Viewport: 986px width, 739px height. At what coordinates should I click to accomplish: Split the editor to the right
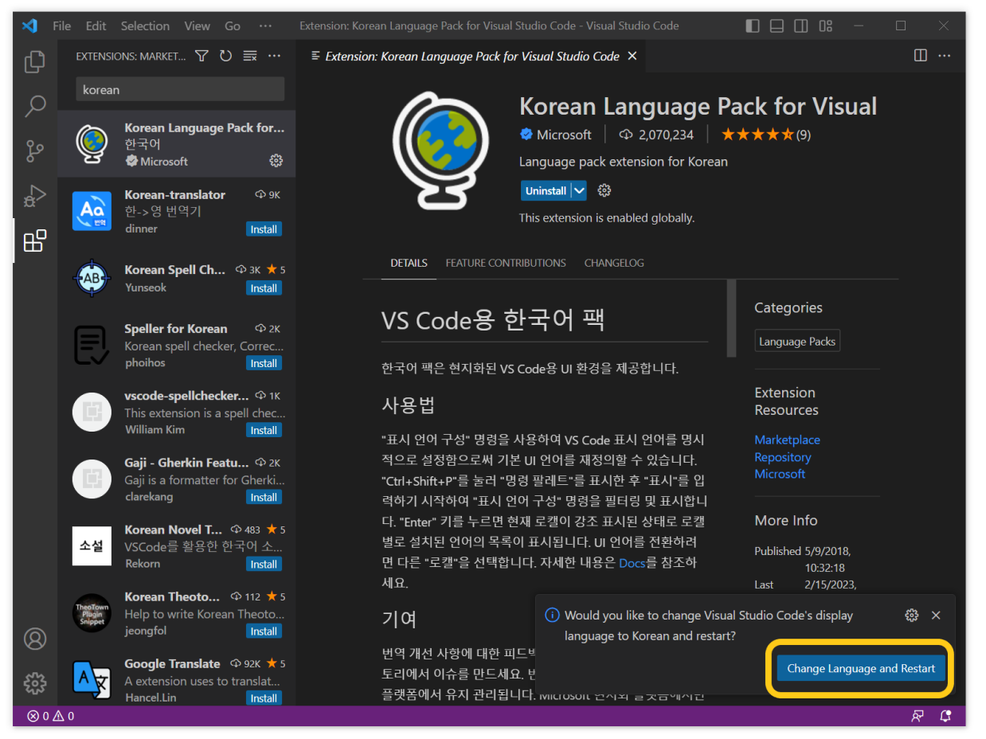click(920, 56)
